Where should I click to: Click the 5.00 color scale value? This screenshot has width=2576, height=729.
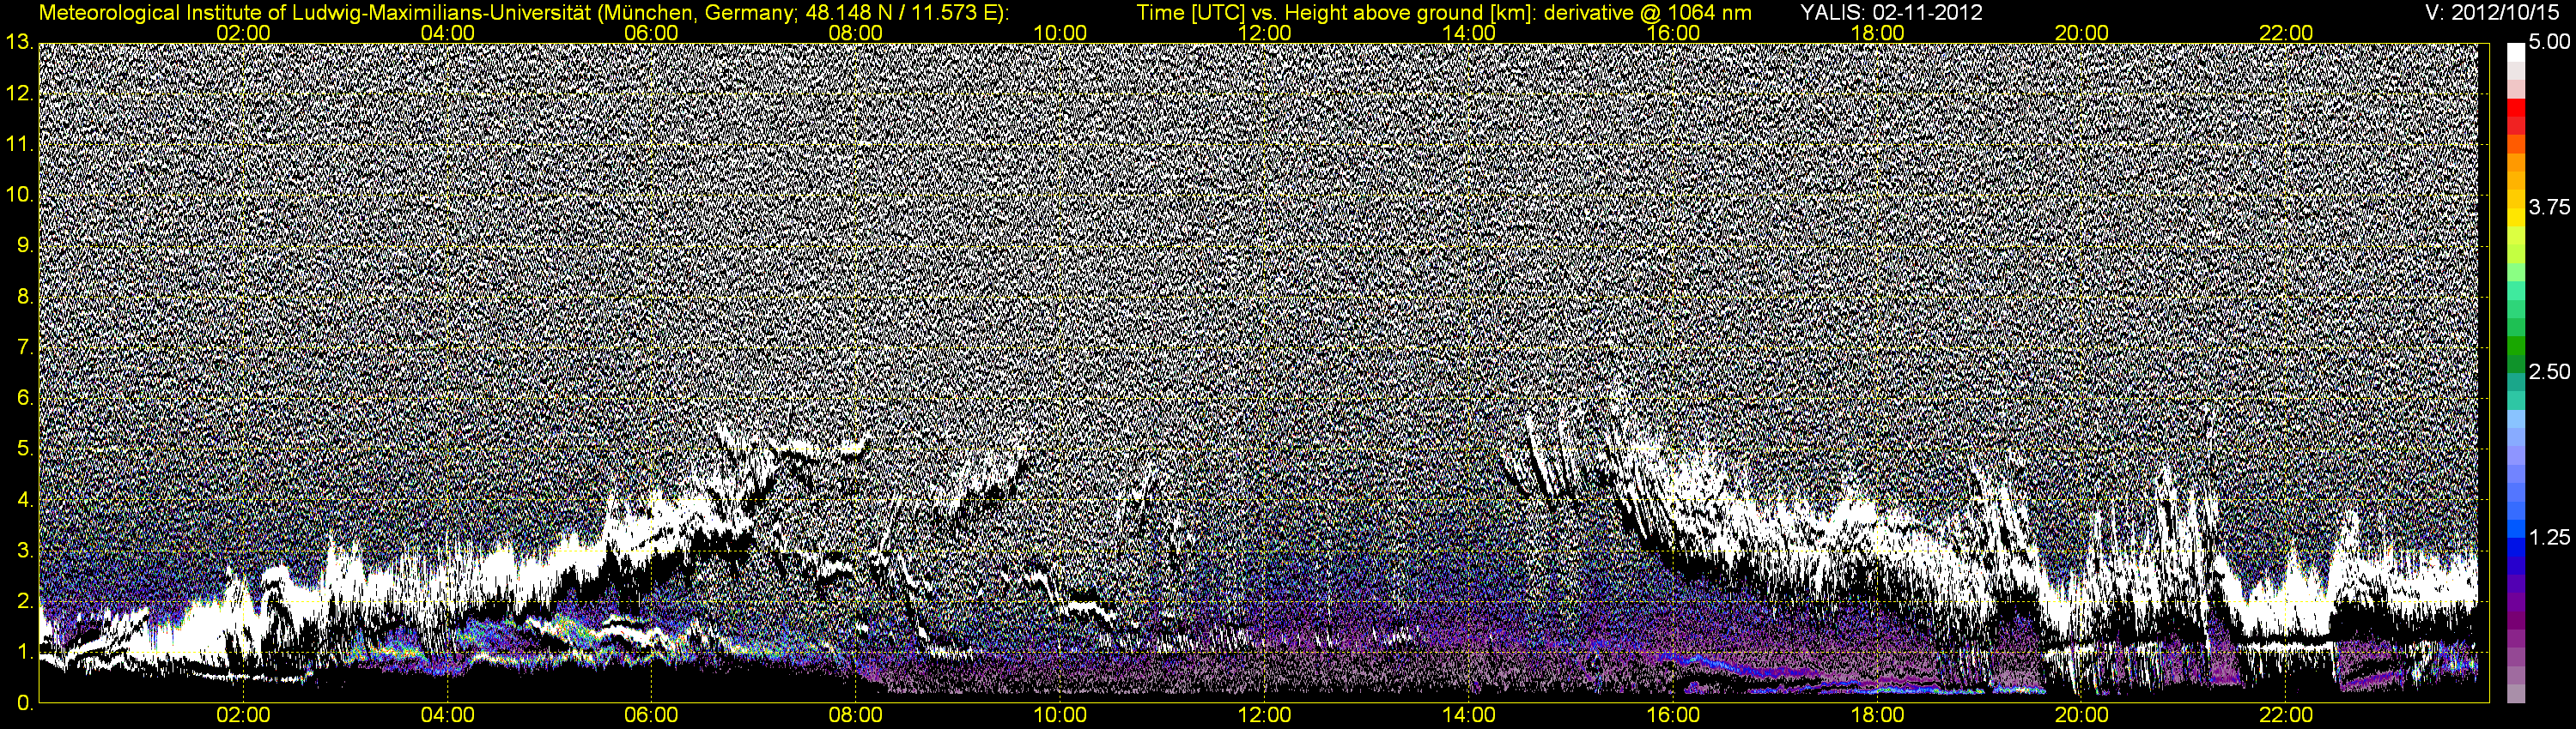click(x=2549, y=43)
